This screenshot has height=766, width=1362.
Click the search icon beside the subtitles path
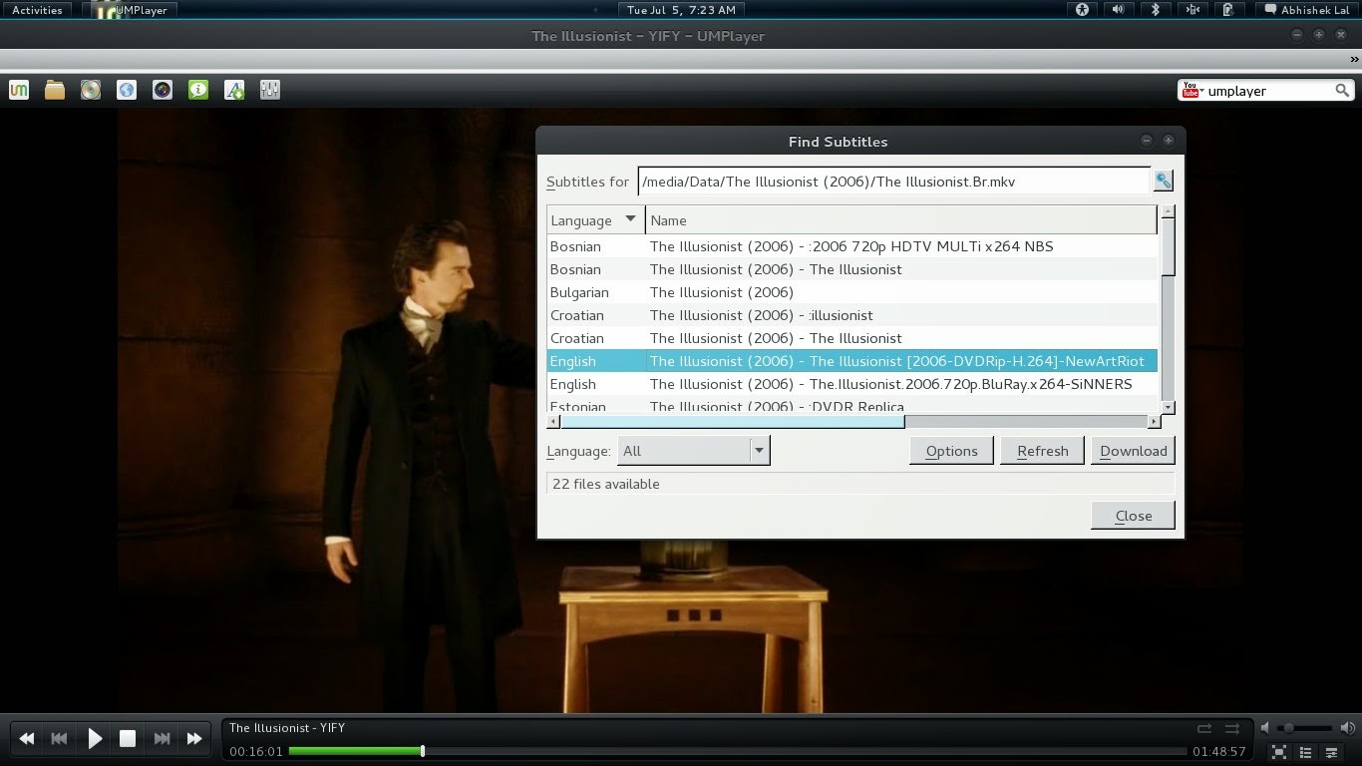(1163, 181)
